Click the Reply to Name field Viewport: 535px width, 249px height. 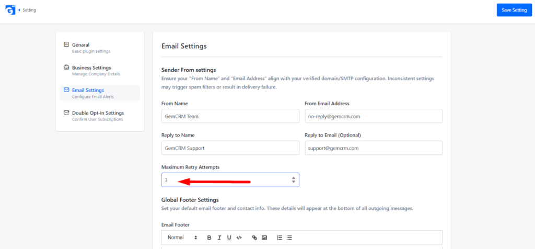230,148
